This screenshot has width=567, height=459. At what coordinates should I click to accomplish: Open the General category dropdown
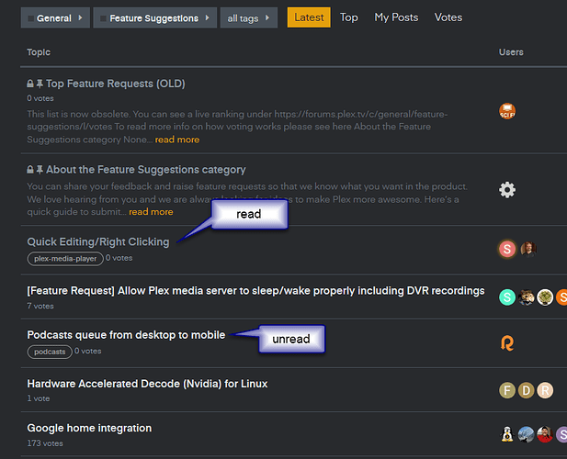[55, 17]
